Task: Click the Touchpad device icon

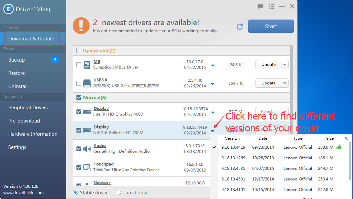Action: [x=87, y=167]
